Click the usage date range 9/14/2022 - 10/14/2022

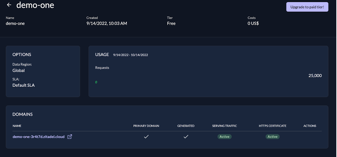[x=130, y=55]
